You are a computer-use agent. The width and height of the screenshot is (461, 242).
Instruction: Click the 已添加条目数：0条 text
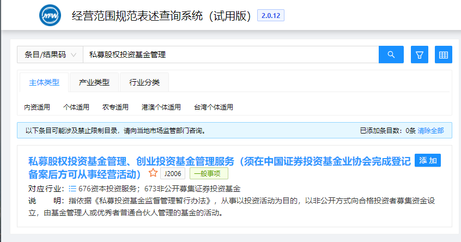tap(388, 131)
